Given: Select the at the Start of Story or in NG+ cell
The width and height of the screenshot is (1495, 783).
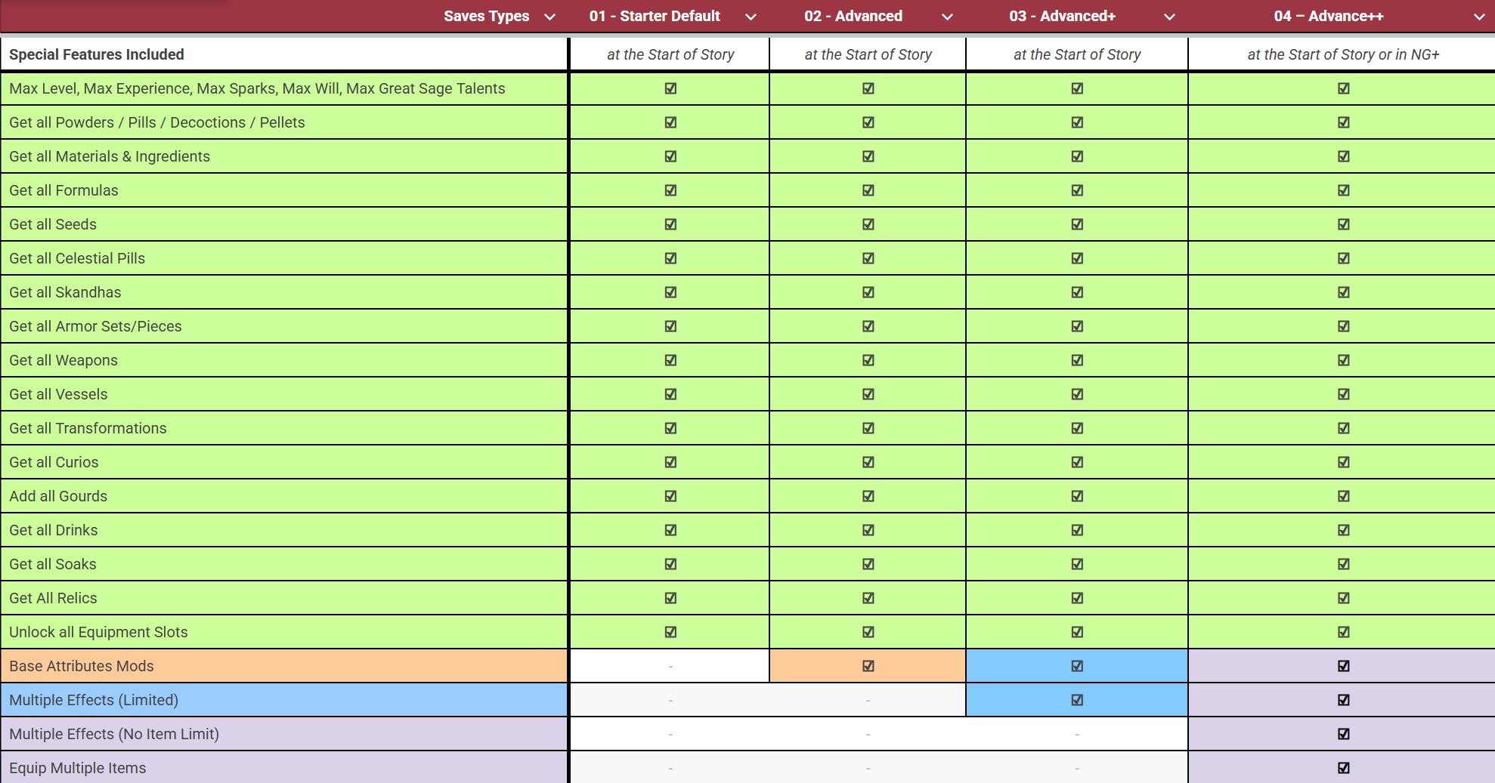Looking at the screenshot, I should coord(1342,54).
